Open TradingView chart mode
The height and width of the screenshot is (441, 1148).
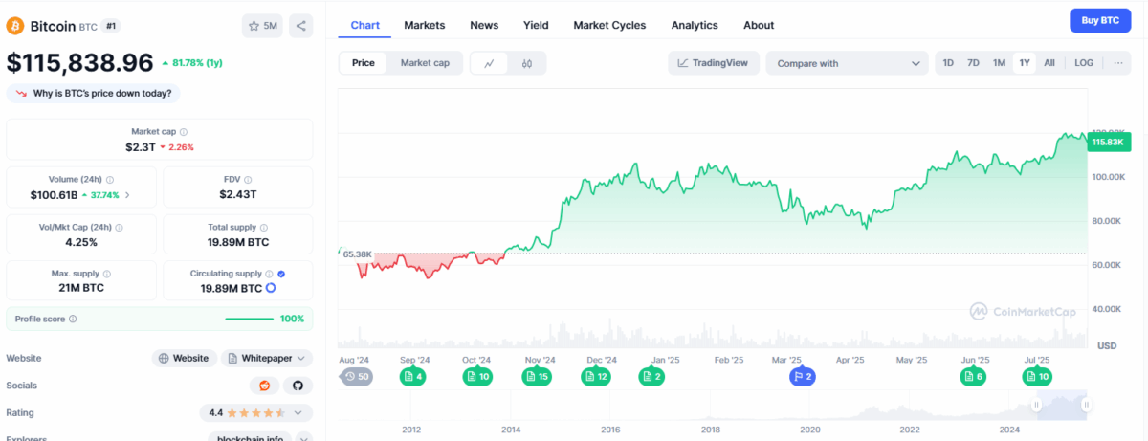714,63
